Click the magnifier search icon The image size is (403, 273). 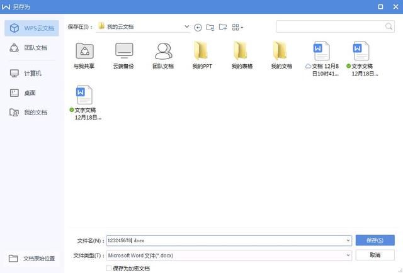click(389, 26)
